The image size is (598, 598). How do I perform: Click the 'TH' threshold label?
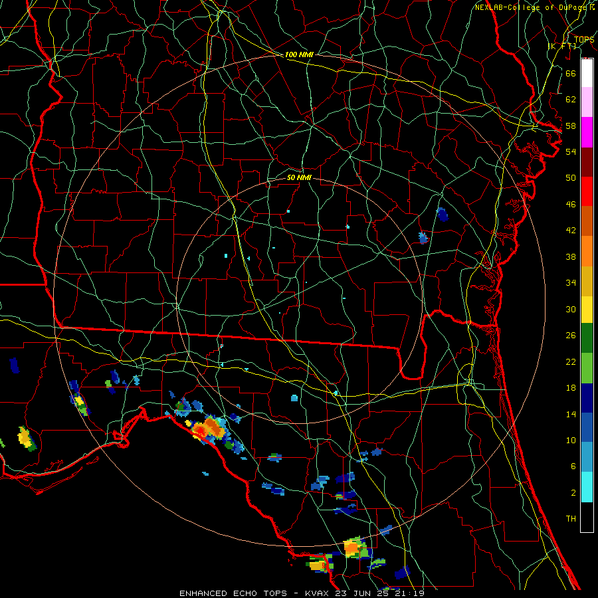tap(571, 519)
